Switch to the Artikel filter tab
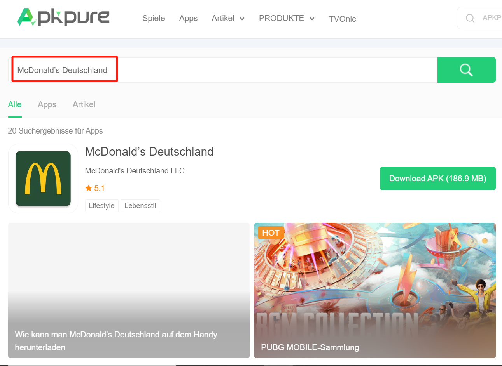Viewport: 502px width, 366px height. [84, 104]
